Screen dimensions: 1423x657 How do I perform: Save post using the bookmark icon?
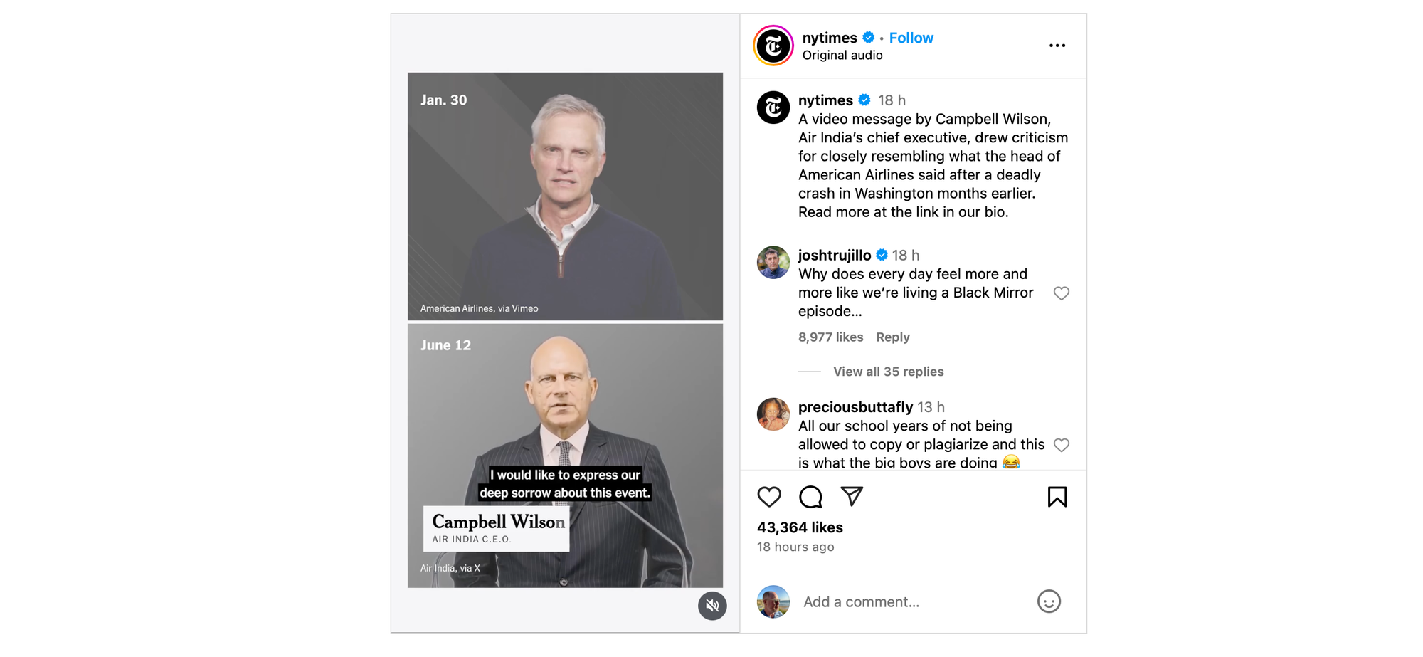pos(1057,497)
